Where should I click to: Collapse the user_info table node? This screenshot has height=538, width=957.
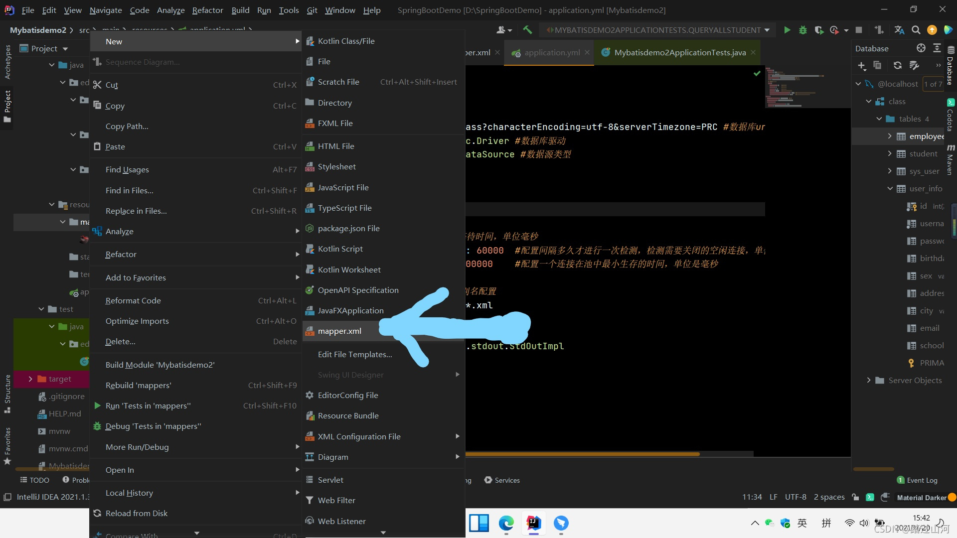[x=890, y=188]
